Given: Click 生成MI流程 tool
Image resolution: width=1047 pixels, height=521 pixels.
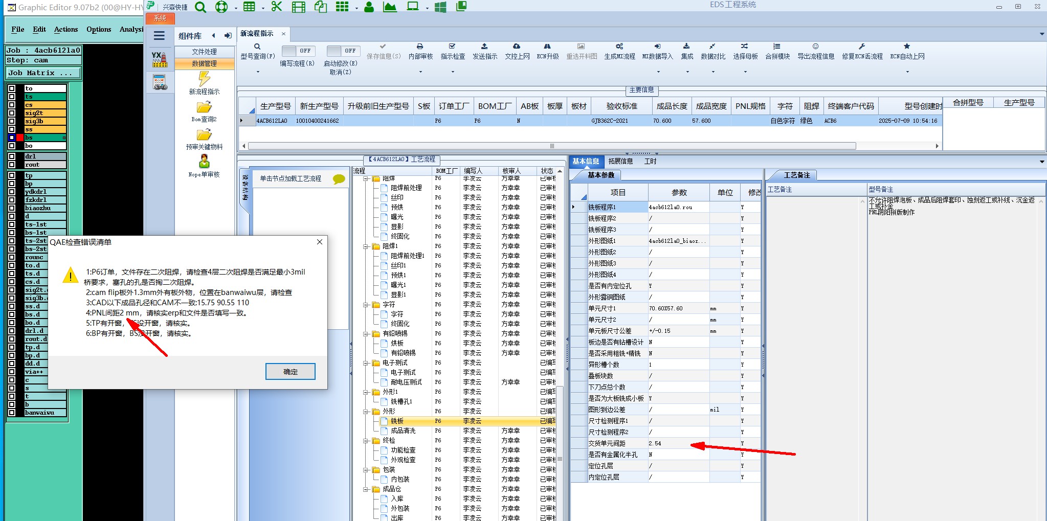Looking at the screenshot, I should pyautogui.click(x=619, y=51).
